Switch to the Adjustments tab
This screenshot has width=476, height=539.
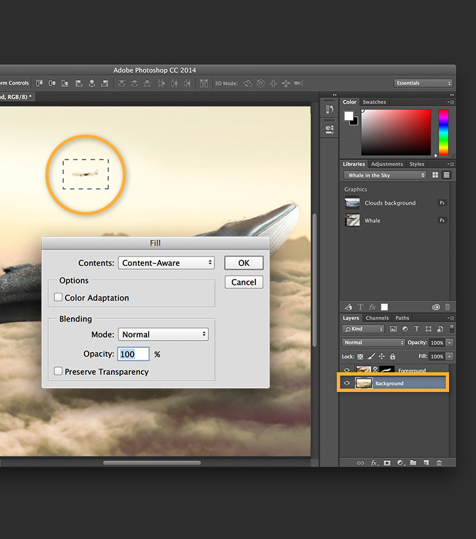(x=387, y=164)
